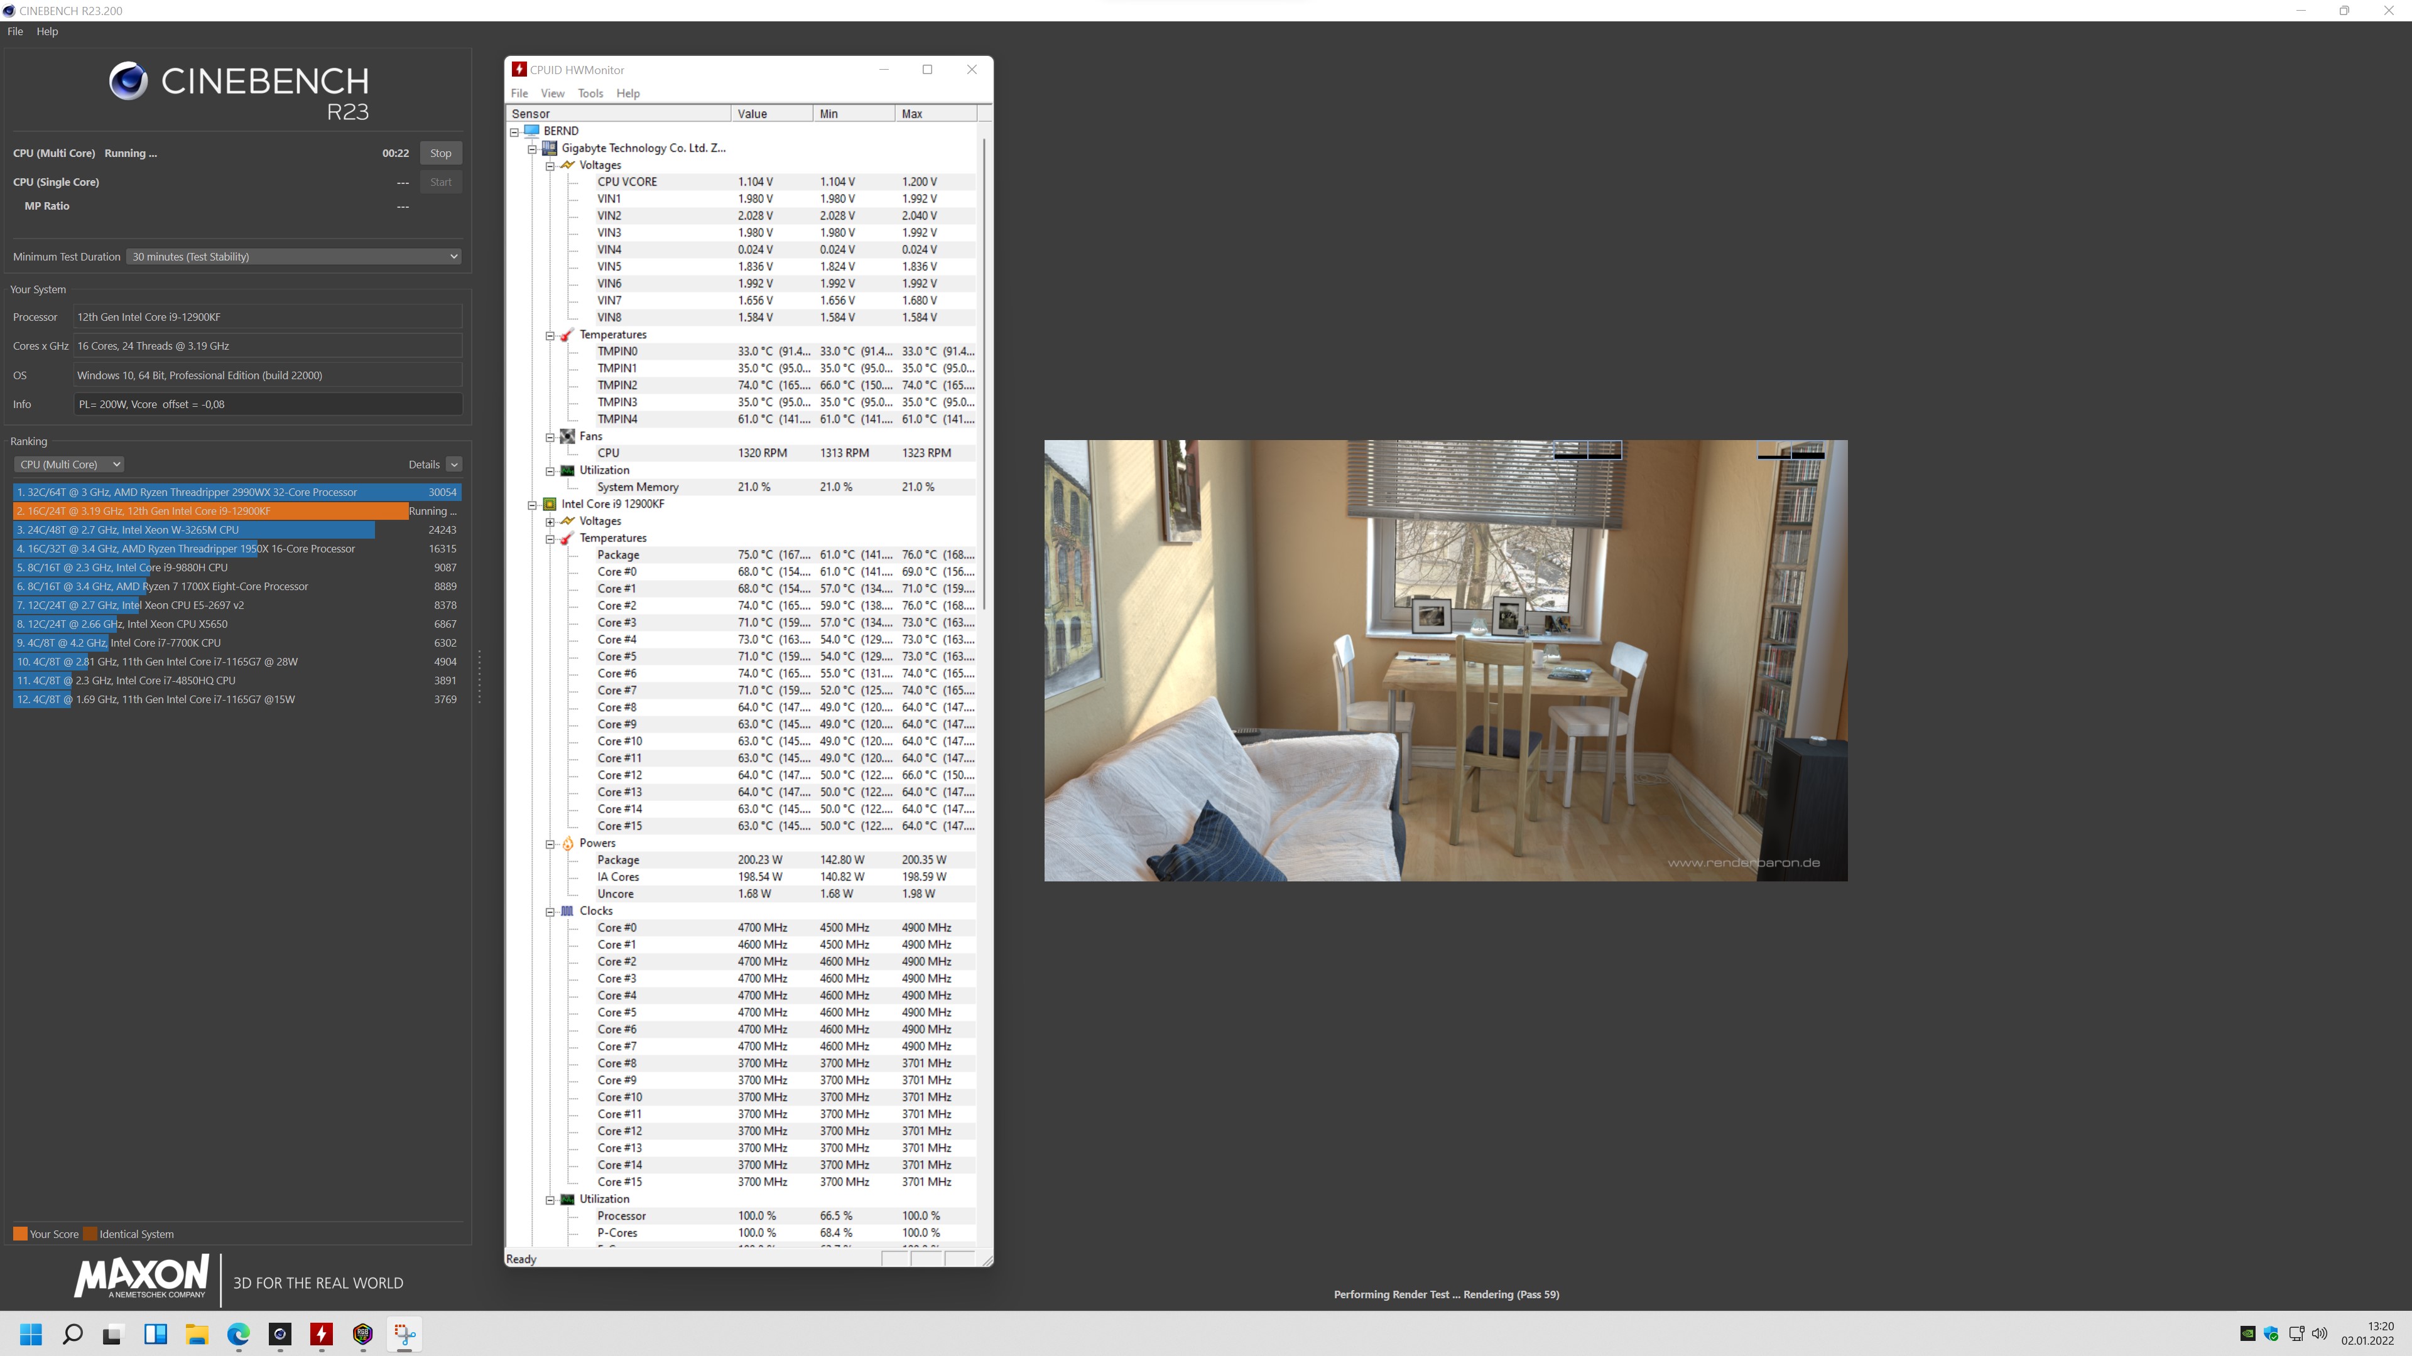
Task: Open the CPU (Multi Core) ranking dropdown
Action: [x=69, y=464]
